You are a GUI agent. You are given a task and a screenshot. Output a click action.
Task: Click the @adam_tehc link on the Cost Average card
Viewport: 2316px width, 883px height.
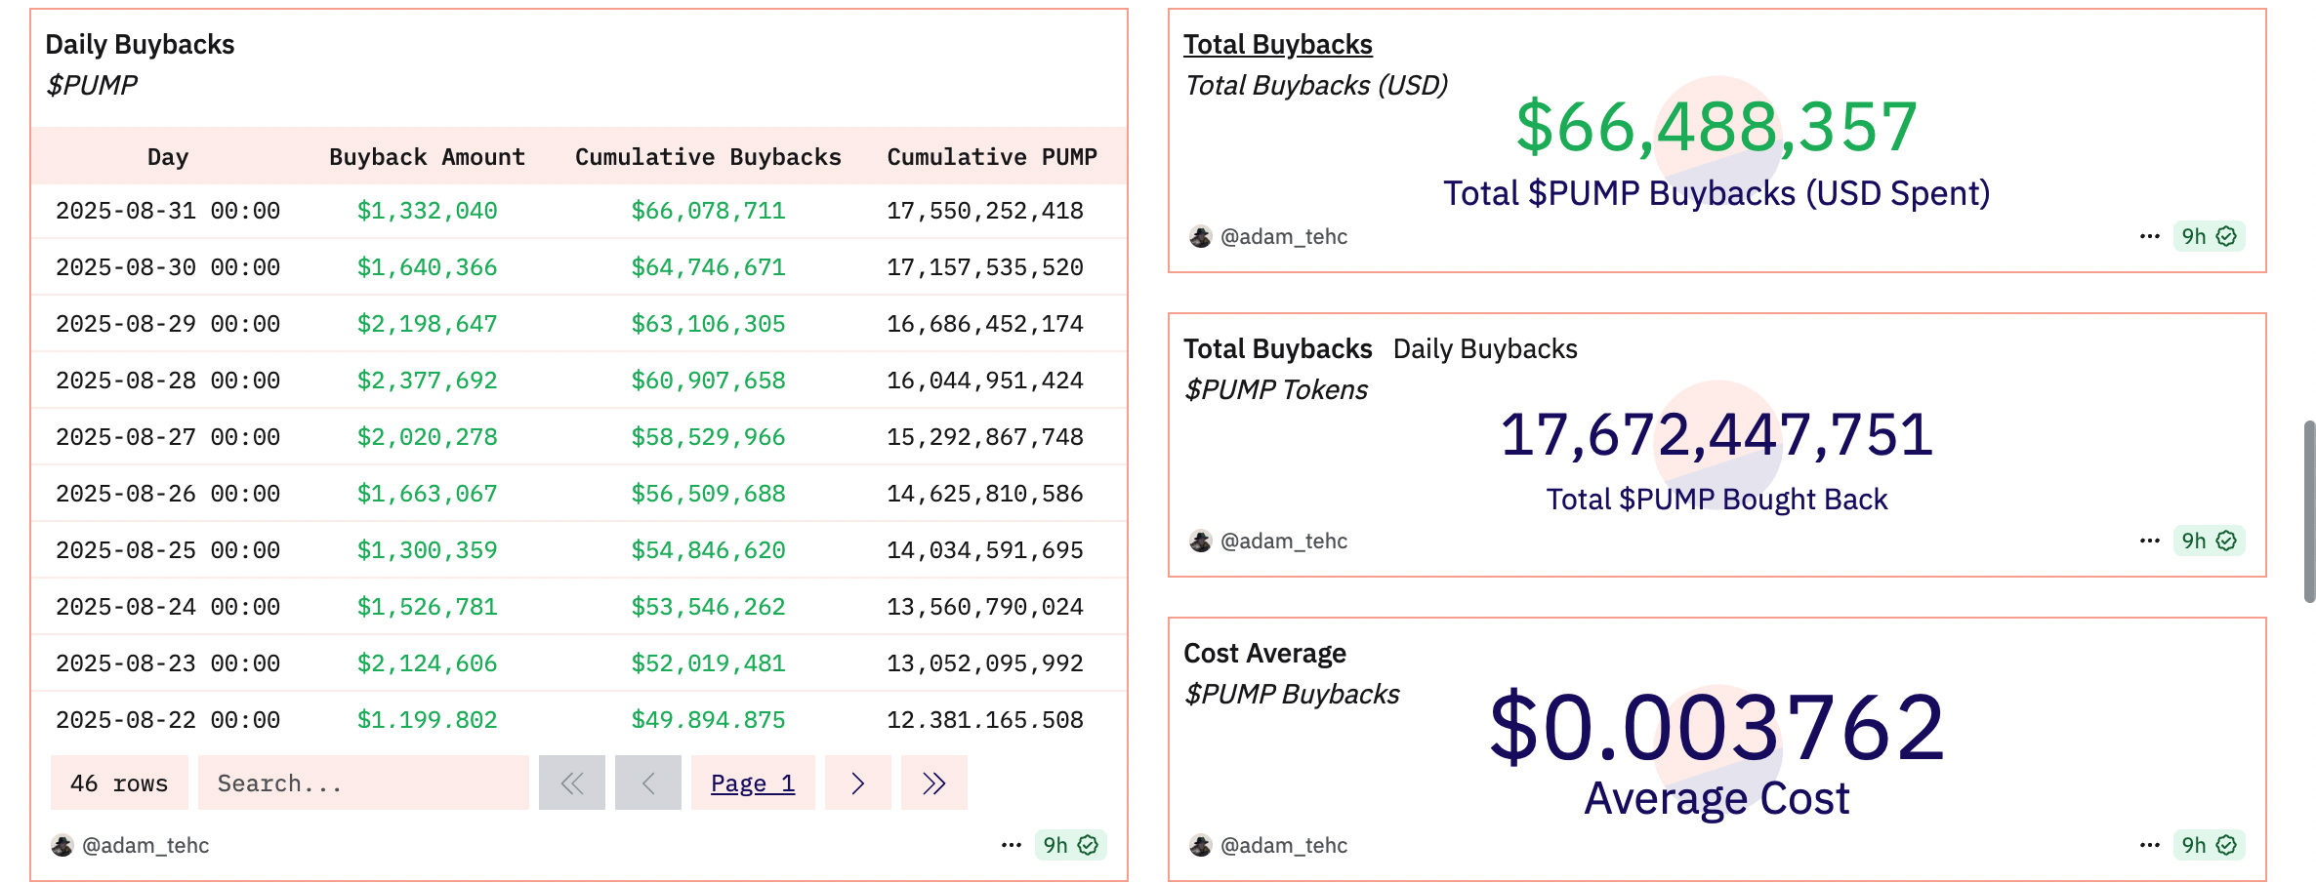[x=1284, y=845]
